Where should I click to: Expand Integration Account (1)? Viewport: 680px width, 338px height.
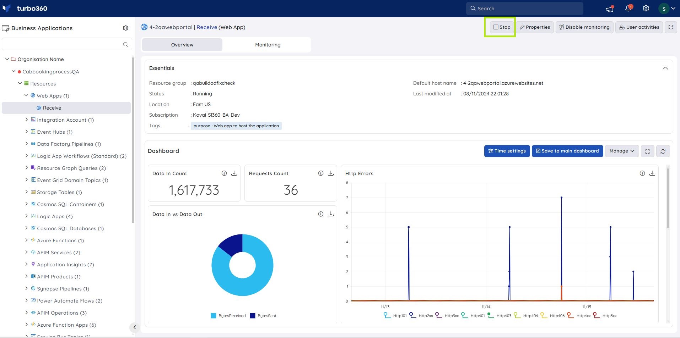tap(26, 120)
